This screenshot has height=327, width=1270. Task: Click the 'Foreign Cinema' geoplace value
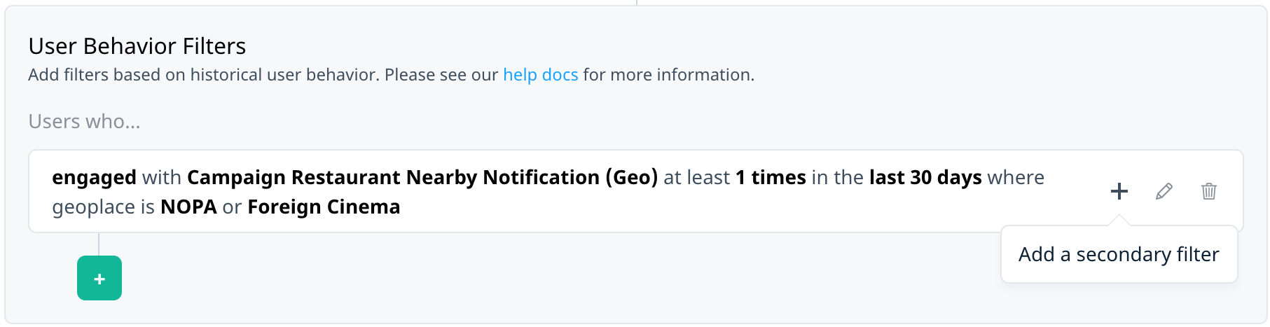pos(324,207)
